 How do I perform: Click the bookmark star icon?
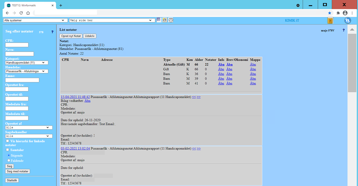[x=330, y=13]
